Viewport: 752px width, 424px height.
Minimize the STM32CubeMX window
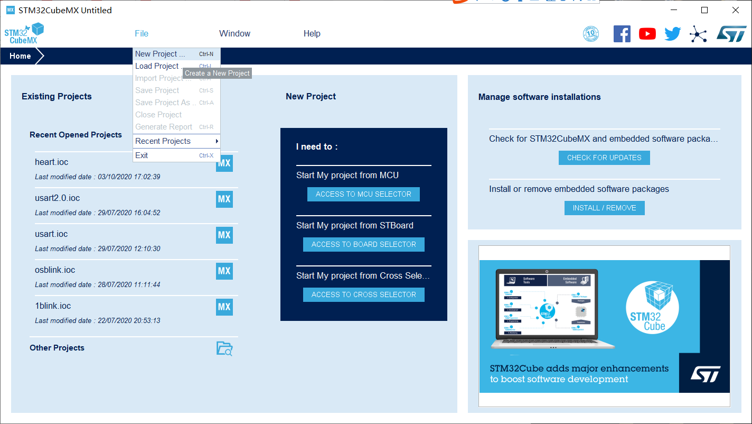click(673, 10)
